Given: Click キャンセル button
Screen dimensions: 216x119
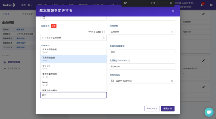Looking at the screenshot, I should (152, 108).
